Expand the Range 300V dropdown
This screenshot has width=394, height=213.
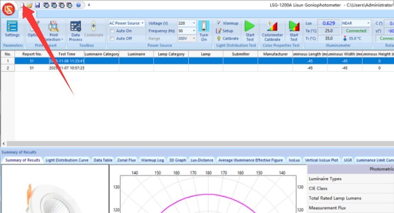[194, 39]
